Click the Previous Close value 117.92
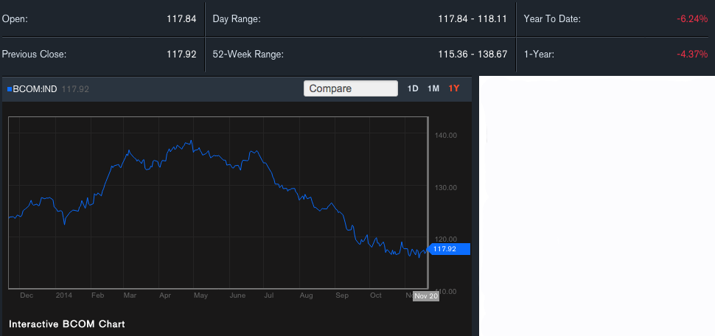This screenshot has width=715, height=336. tap(181, 55)
